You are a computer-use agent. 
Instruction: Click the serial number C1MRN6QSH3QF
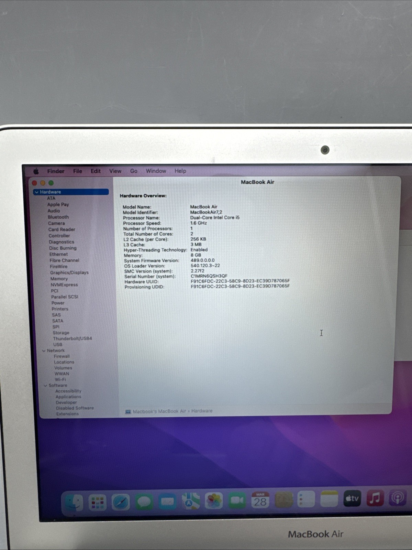coord(209,276)
